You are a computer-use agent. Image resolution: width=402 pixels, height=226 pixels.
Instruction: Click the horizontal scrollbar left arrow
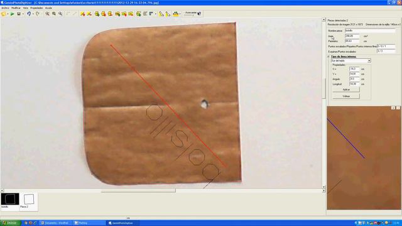coord(2,191)
